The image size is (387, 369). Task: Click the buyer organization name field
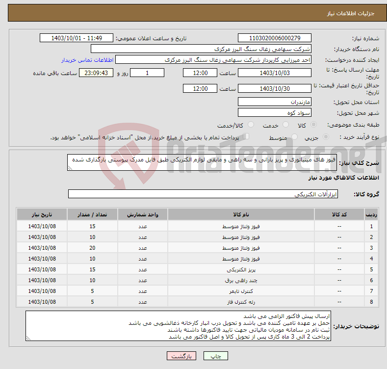[201, 49]
